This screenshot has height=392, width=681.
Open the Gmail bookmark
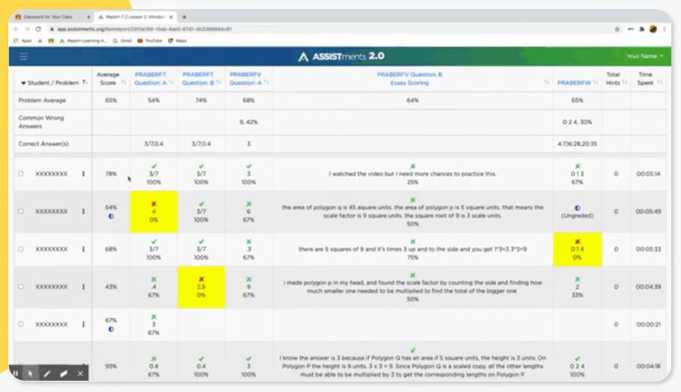[122, 41]
